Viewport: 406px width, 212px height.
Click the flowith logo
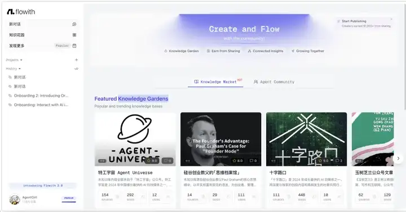tap(21, 12)
